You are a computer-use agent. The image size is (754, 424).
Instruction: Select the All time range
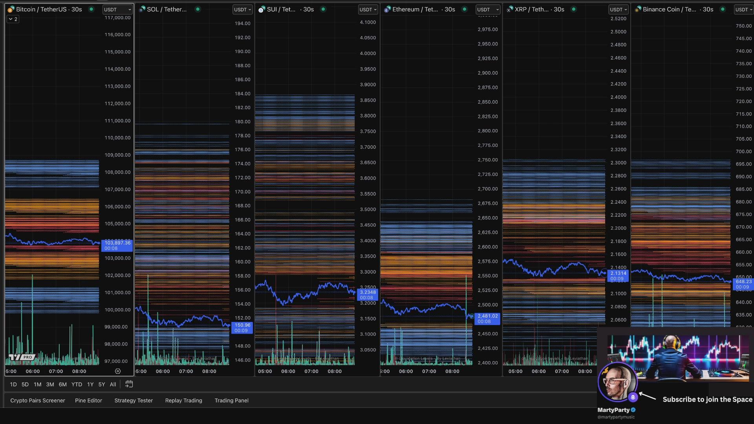click(113, 384)
